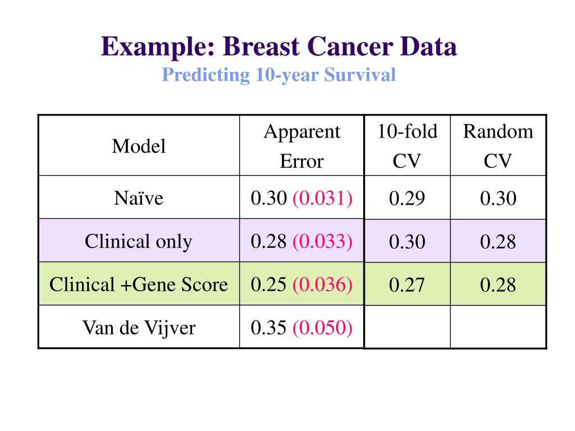Click the slide title 'Example: Breast Cancer Data'
Image resolution: width=575 pixels, height=431 pixels.
click(x=279, y=47)
